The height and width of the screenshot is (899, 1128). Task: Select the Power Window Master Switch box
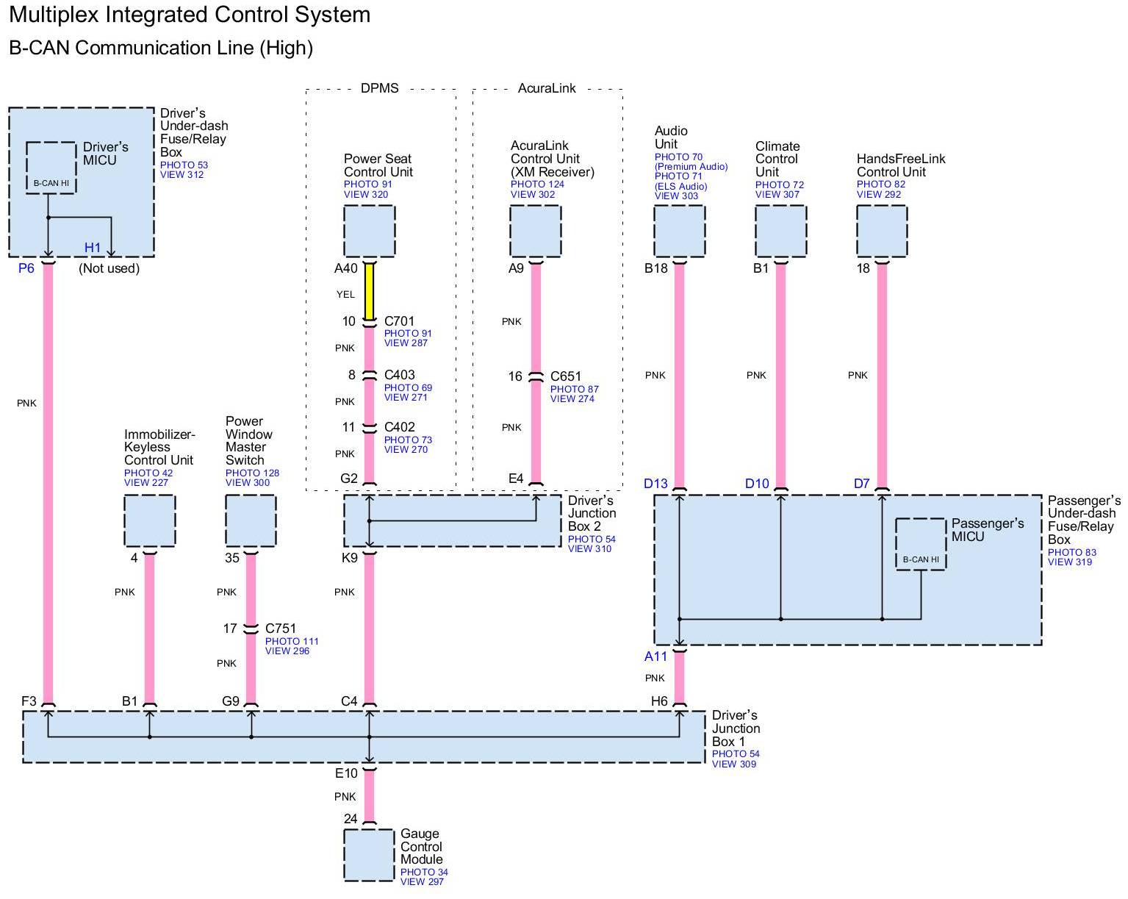pyautogui.click(x=251, y=520)
